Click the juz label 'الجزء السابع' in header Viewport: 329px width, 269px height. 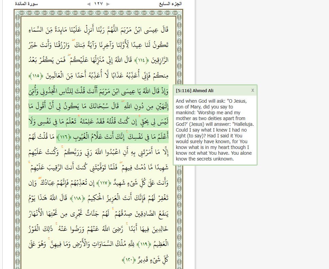click(170, 4)
